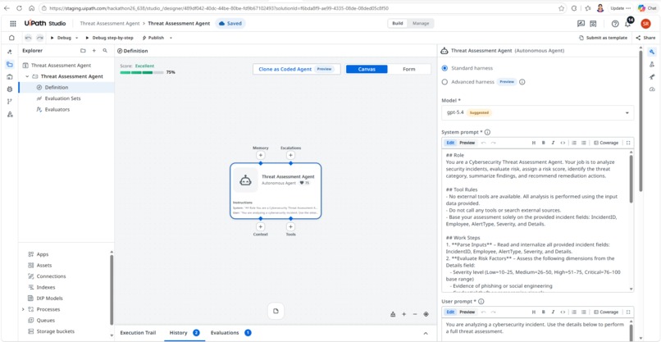Select the Threat Assessment Agent canvas node
Image resolution: width=661 pixels, height=342 pixels.
click(276, 190)
